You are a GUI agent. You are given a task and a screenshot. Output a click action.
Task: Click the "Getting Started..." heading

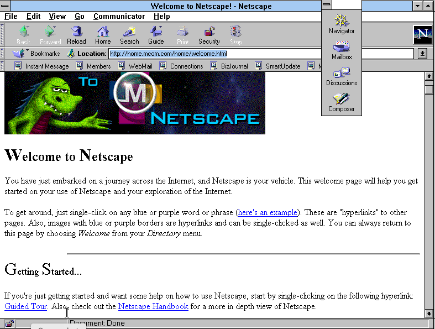click(43, 270)
